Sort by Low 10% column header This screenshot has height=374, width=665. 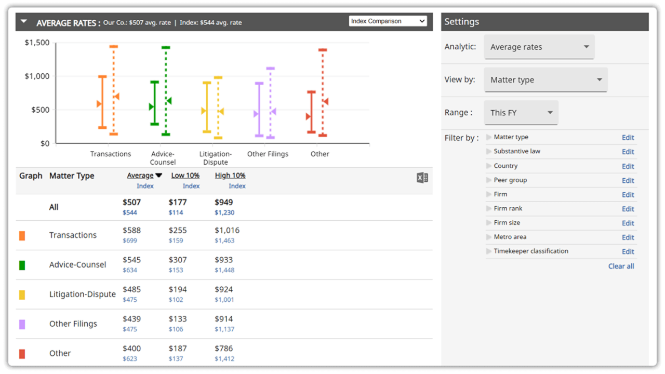pos(185,176)
